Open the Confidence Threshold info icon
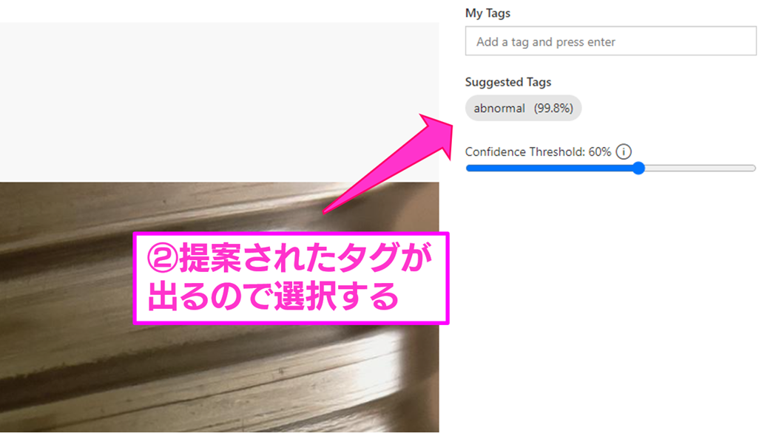 (x=624, y=151)
